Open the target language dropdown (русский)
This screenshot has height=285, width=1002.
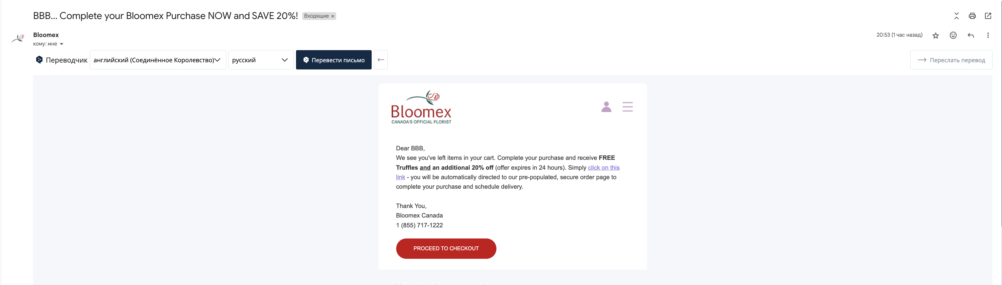click(261, 60)
